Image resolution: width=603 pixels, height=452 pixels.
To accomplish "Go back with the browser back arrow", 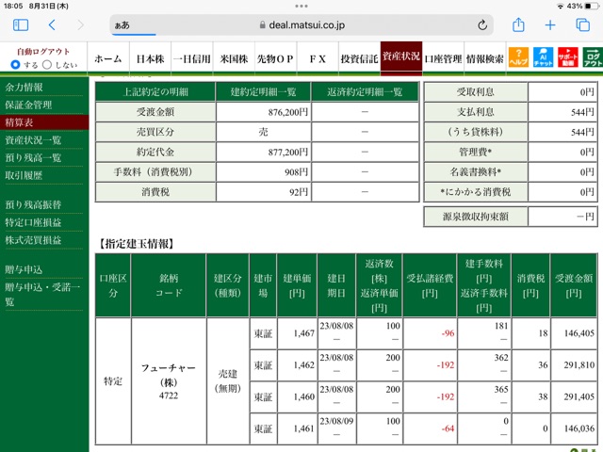I will pyautogui.click(x=52, y=25).
